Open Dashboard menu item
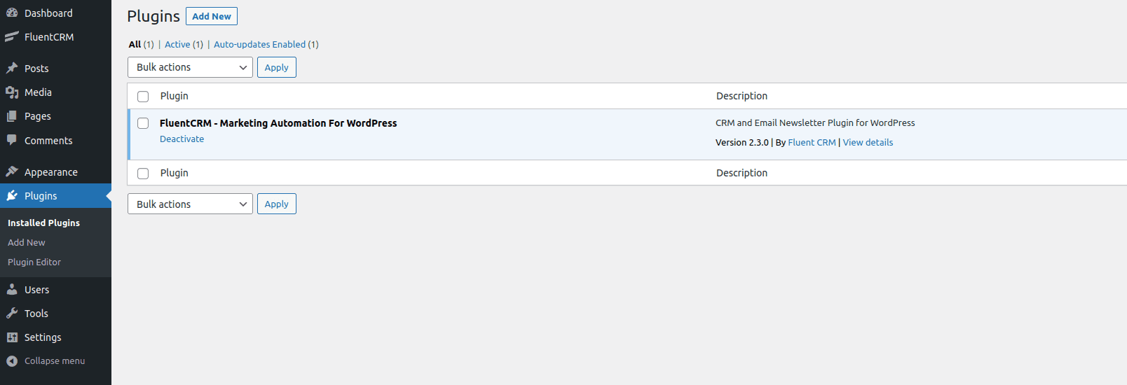 click(48, 13)
